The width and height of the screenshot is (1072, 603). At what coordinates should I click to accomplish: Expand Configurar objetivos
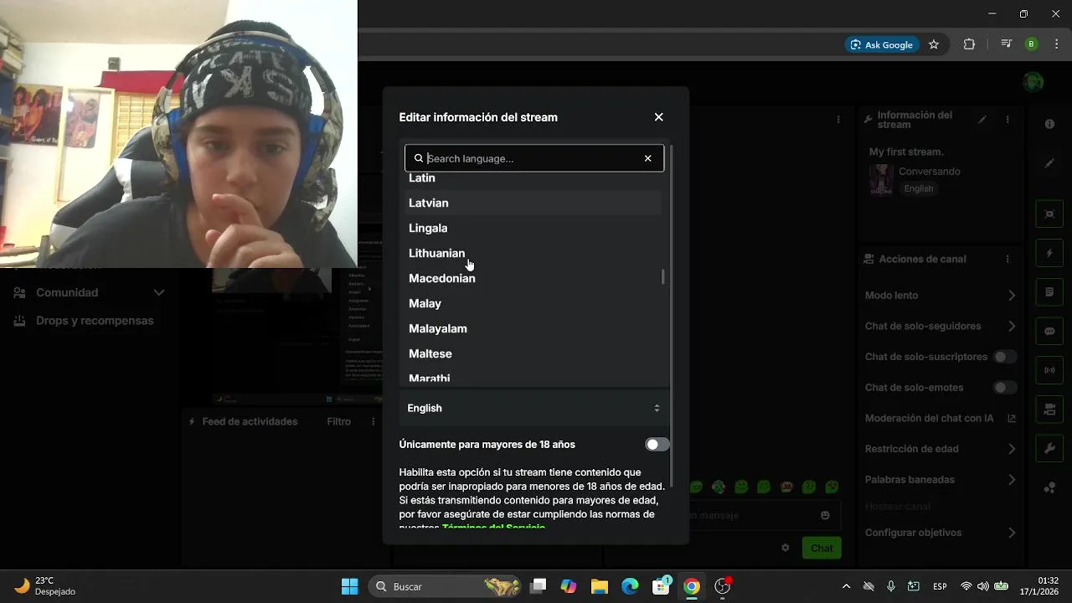tap(1012, 533)
